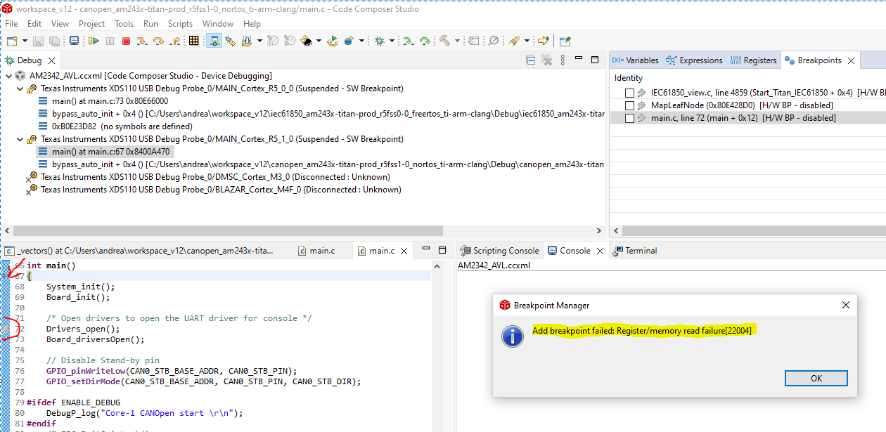Open the Debug bug icon dropdown arrow
Image resolution: width=886 pixels, height=432 pixels.
coord(392,41)
